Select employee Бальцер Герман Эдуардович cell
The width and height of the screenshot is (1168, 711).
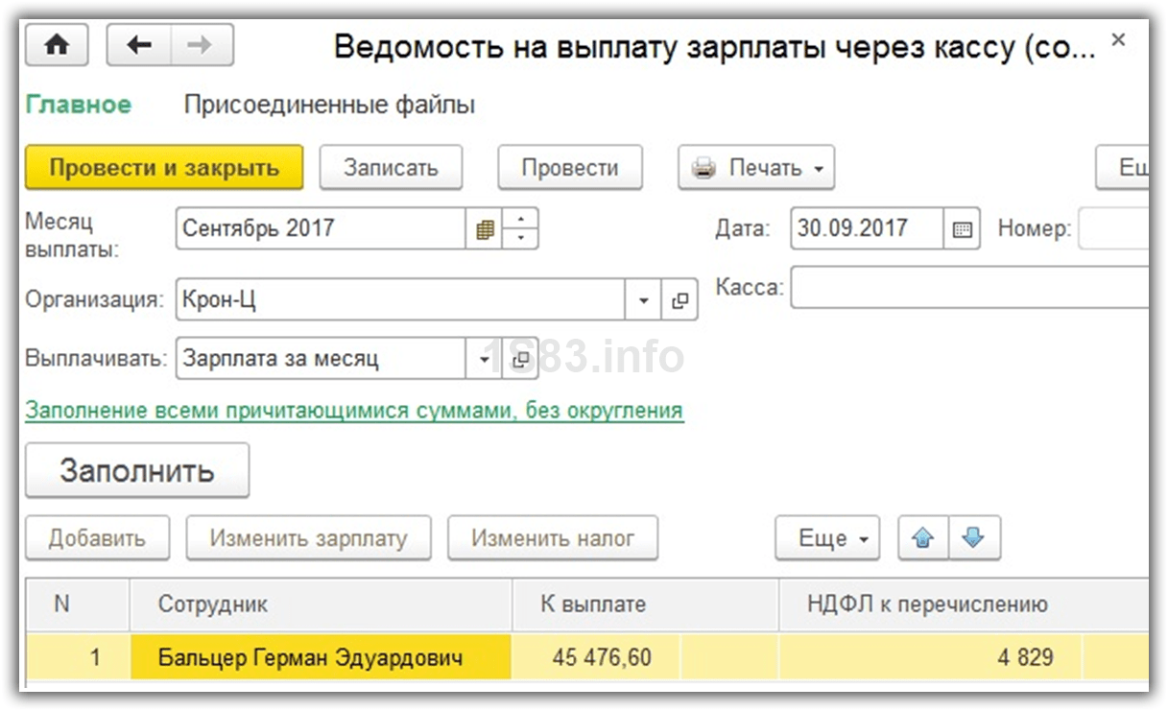[x=321, y=657]
